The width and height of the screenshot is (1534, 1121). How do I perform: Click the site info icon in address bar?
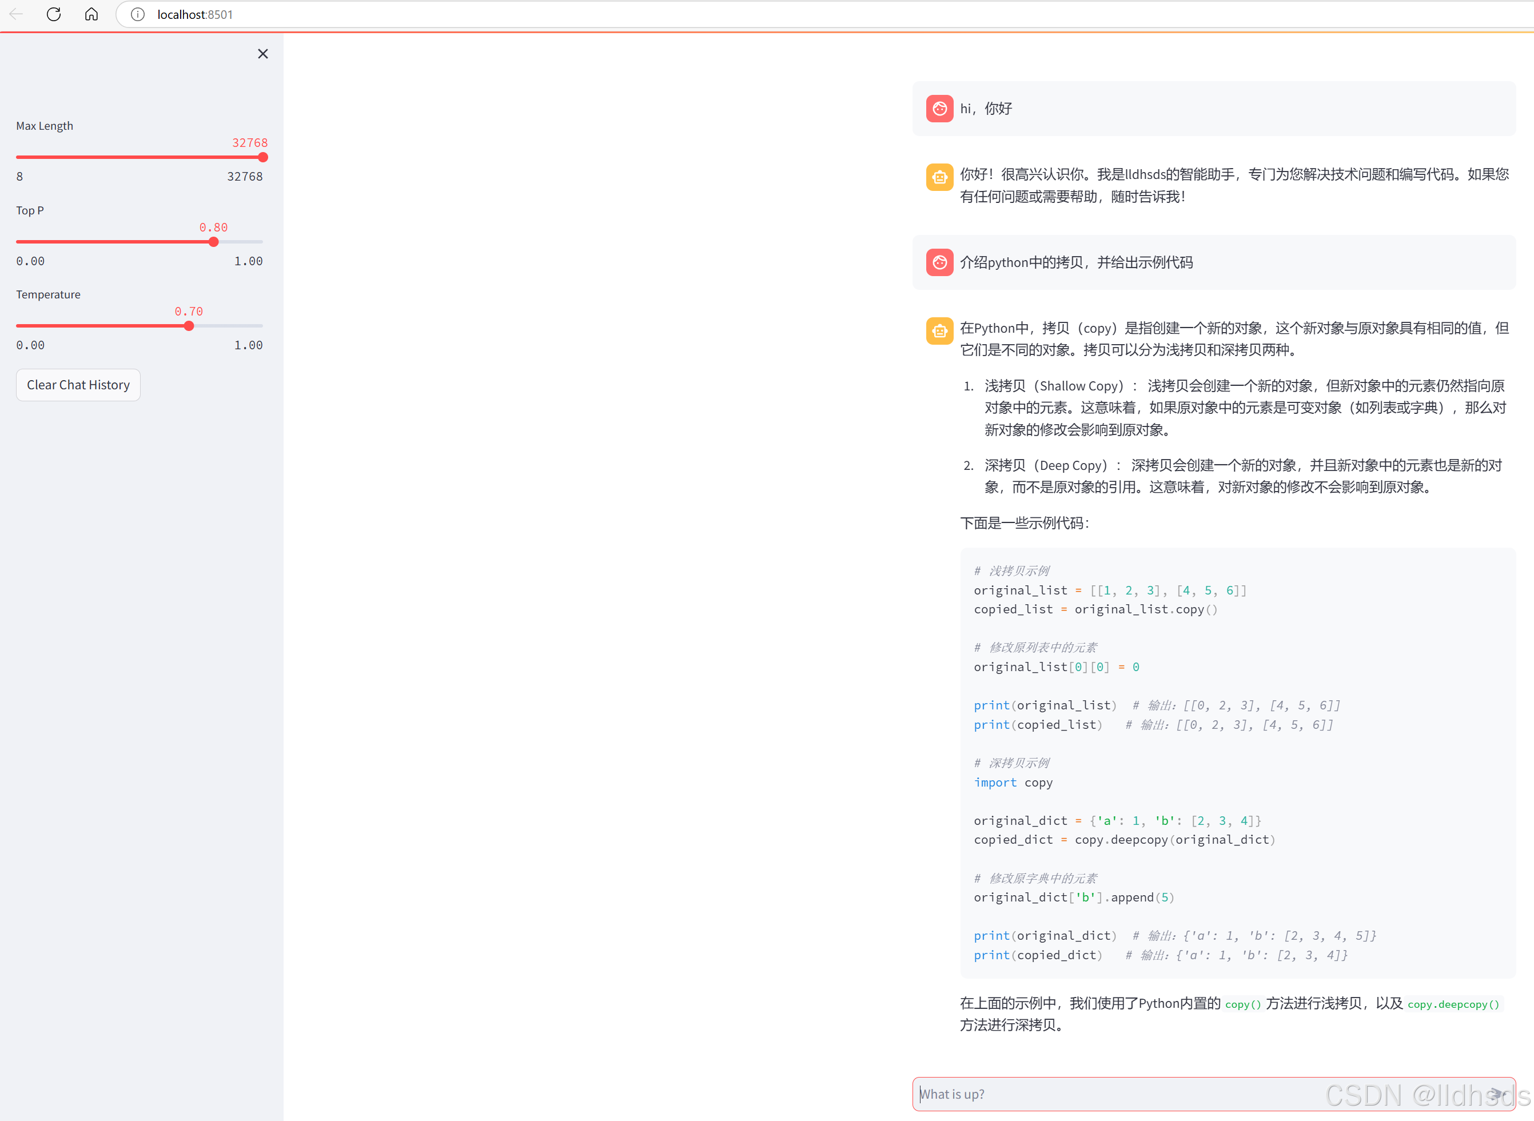[x=138, y=14]
